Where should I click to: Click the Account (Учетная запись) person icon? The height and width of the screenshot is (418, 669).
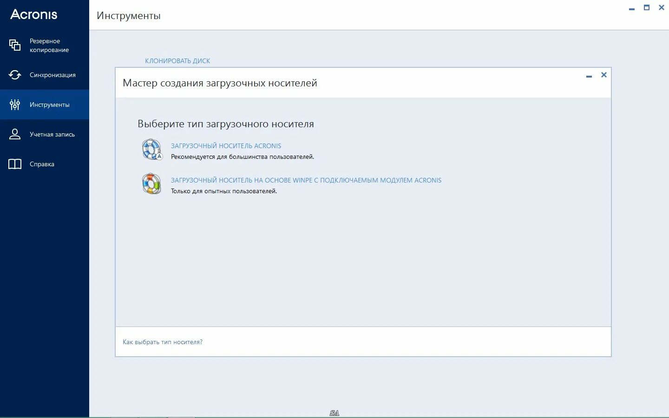[15, 134]
